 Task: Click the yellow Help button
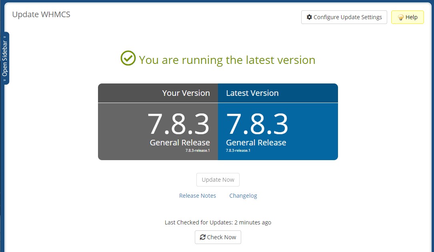click(x=408, y=17)
